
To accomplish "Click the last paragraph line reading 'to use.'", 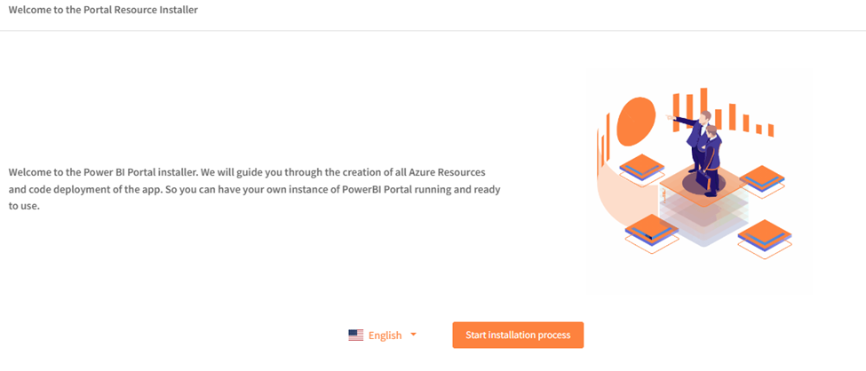I will [25, 206].
